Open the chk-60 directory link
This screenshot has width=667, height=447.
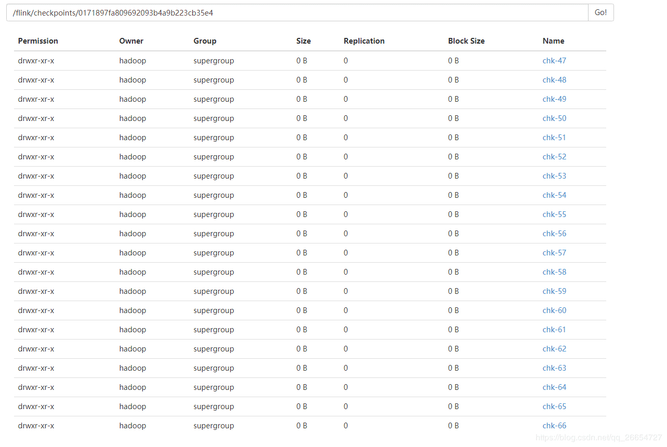(554, 310)
